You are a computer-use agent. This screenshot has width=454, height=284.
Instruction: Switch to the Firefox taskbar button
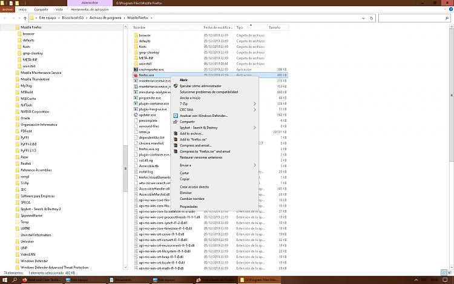coord(42,280)
